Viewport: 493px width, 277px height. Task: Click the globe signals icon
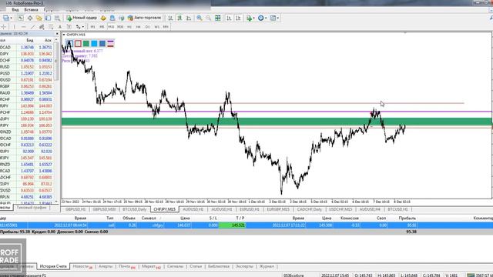(122, 18)
